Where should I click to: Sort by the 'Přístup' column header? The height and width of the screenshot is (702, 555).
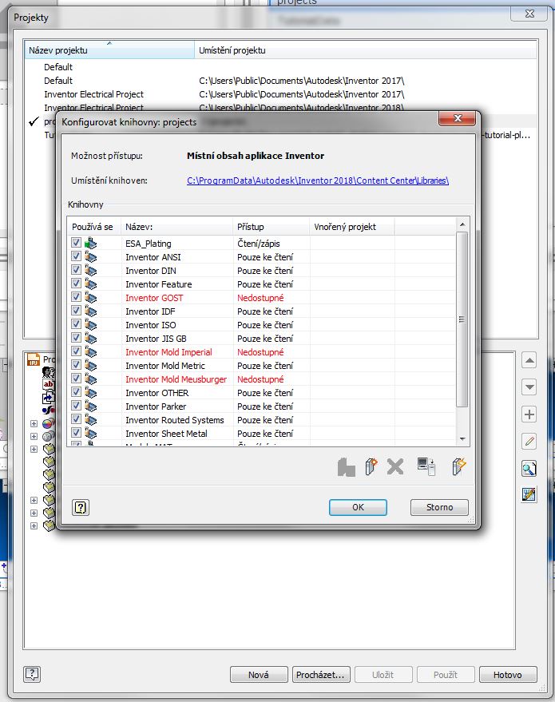[x=272, y=227]
